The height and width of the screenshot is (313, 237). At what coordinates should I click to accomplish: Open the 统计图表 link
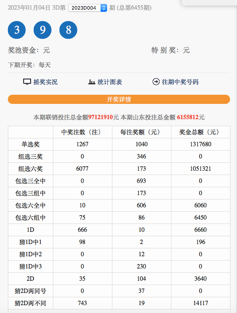click(x=110, y=82)
